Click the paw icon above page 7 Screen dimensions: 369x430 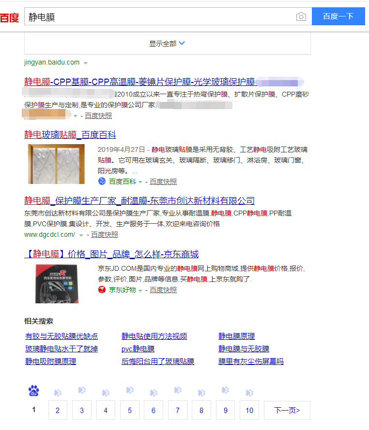[x=178, y=390]
